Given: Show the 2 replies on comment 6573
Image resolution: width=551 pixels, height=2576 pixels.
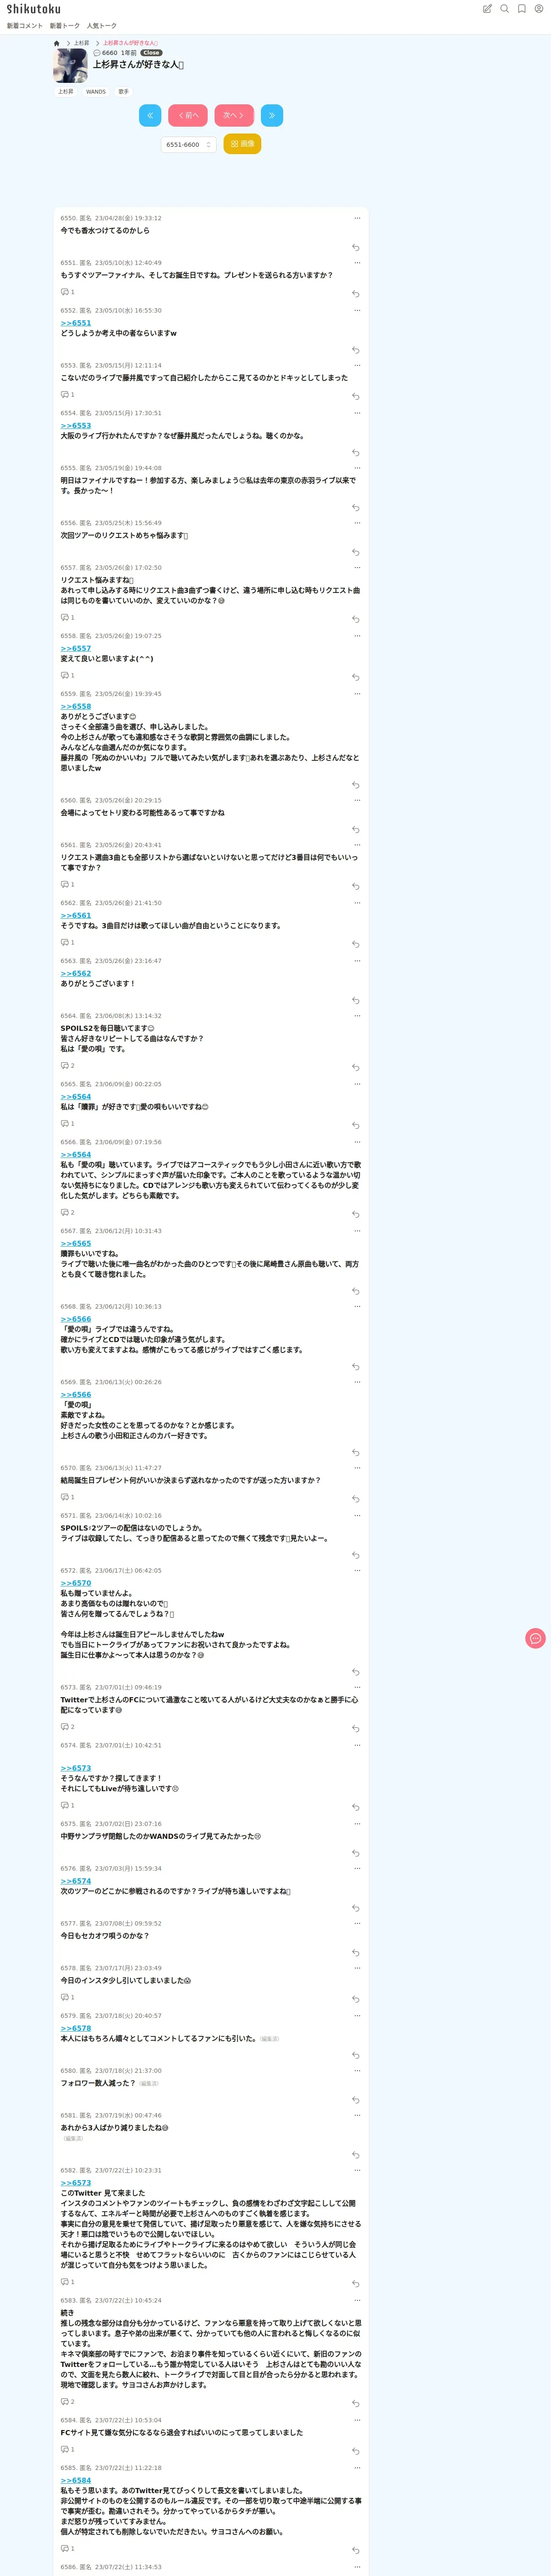Looking at the screenshot, I should pos(67,1727).
